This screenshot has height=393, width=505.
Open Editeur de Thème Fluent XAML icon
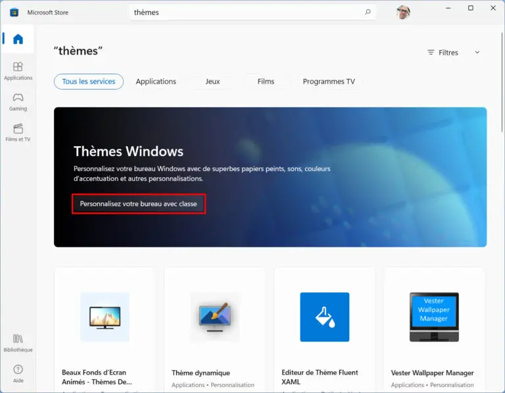325,317
